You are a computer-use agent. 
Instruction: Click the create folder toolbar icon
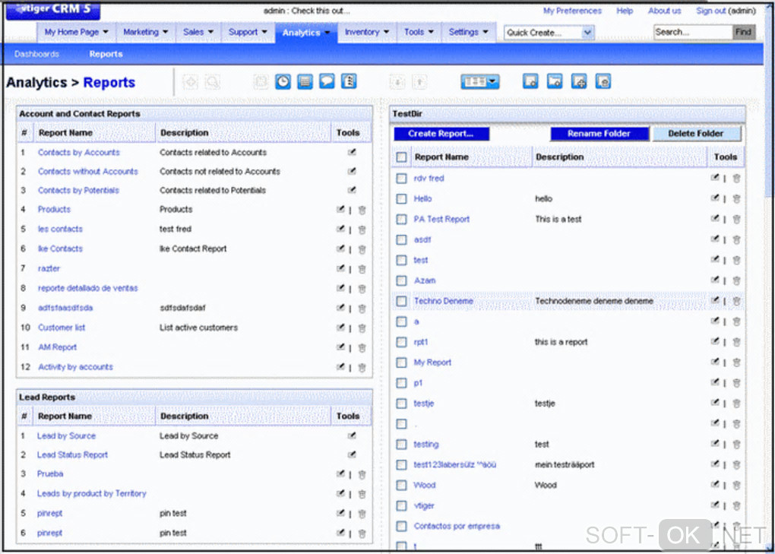click(x=555, y=81)
